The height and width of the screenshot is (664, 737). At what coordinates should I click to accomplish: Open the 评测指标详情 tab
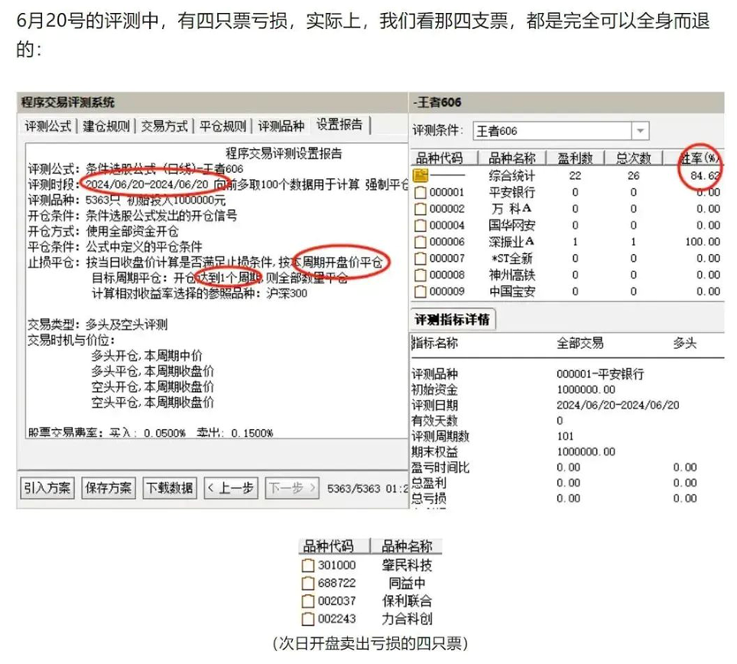click(x=453, y=320)
